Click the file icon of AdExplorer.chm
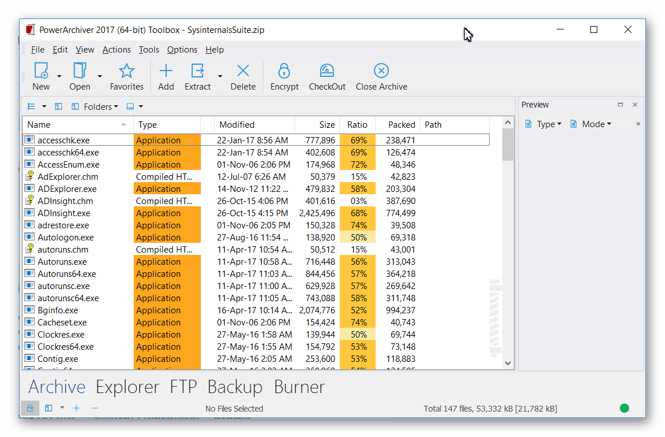This screenshot has width=665, height=437. click(x=30, y=176)
